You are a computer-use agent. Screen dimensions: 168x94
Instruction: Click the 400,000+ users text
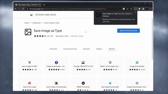(x=77, y=36)
